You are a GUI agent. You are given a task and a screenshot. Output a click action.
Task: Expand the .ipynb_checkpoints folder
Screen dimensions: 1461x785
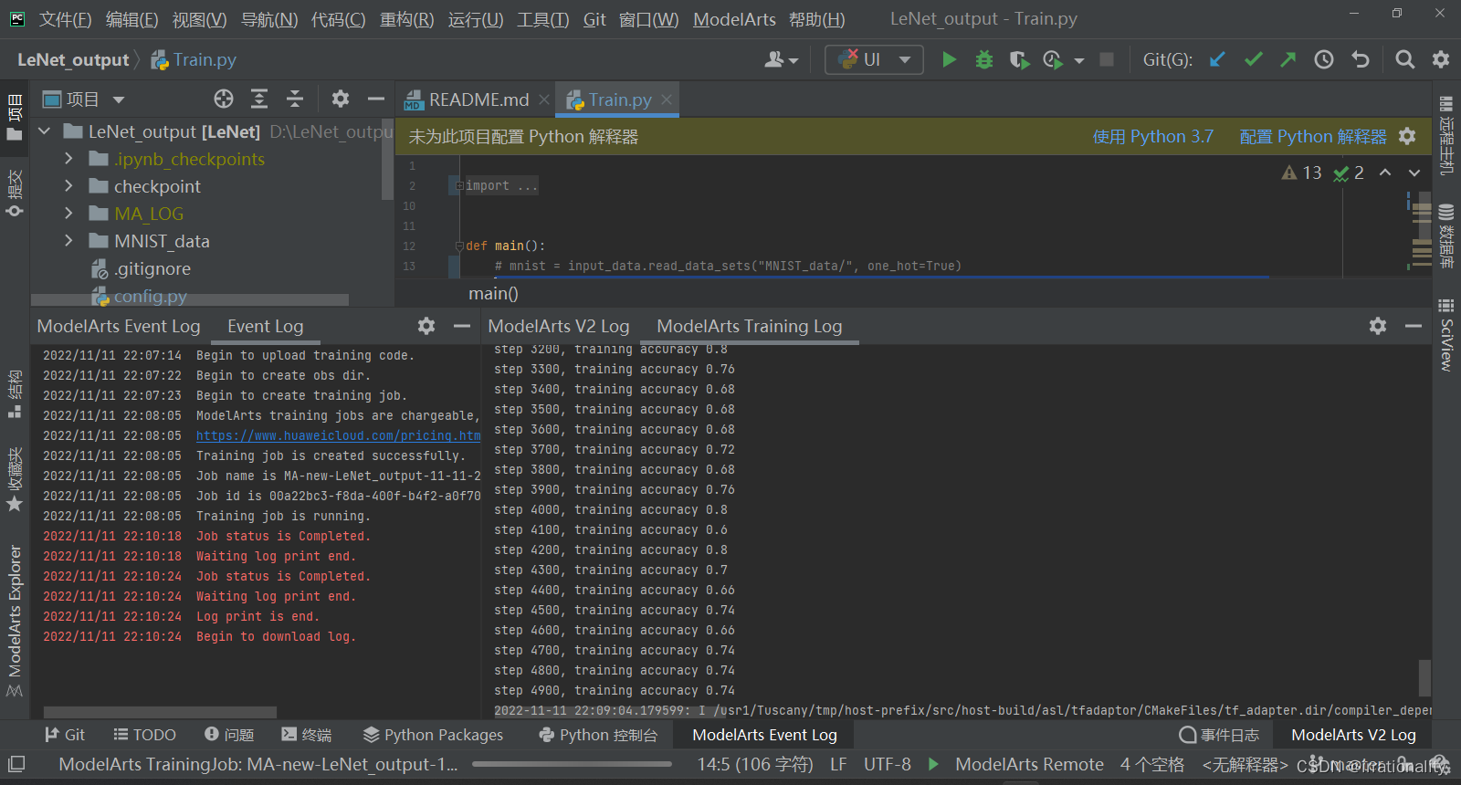[68, 159]
